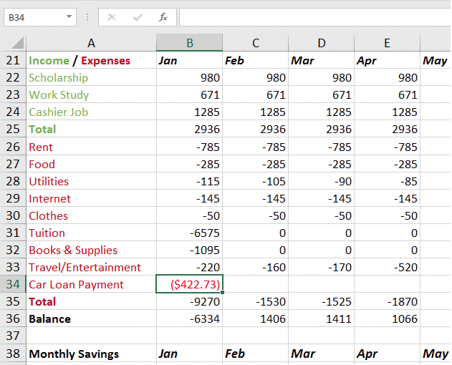Screen dimensions: 452x365
Task: Select column E header
Action: [387, 43]
